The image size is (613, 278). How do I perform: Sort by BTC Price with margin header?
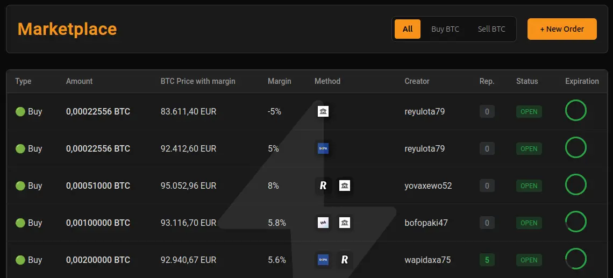pyautogui.click(x=198, y=81)
